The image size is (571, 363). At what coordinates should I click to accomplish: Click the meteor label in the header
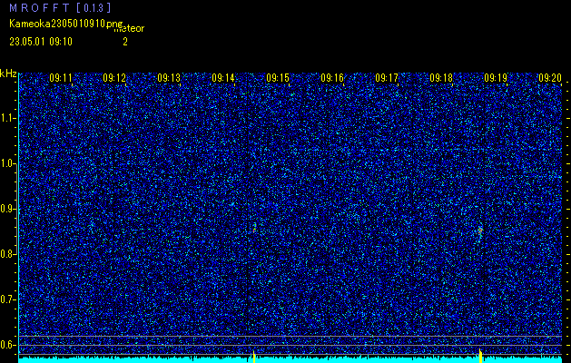coord(129,29)
